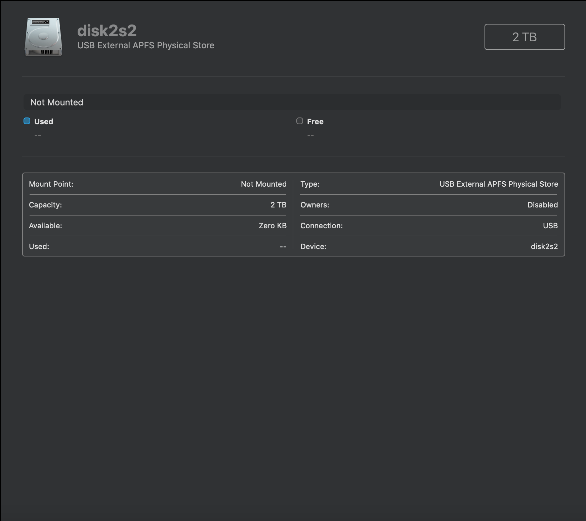Click the bold Used legend label
This screenshot has height=521, width=586.
44,122
